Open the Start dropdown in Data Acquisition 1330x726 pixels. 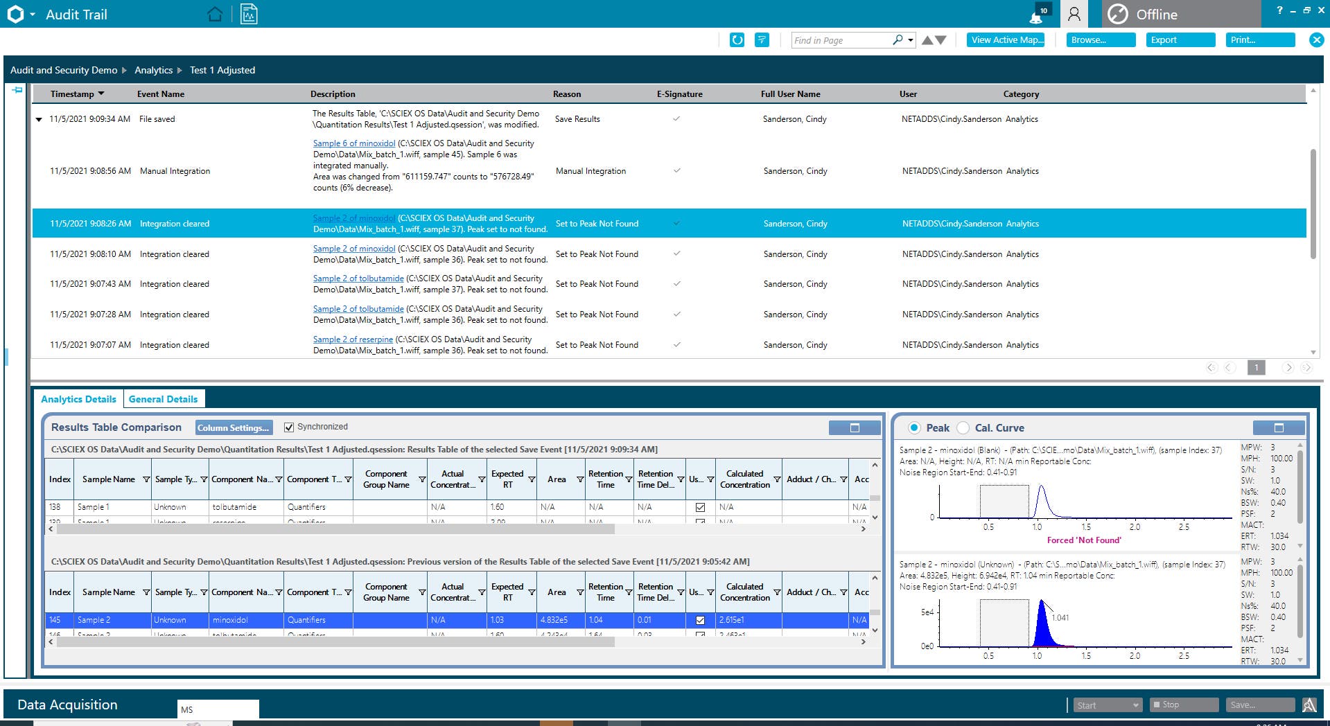pyautogui.click(x=1135, y=705)
